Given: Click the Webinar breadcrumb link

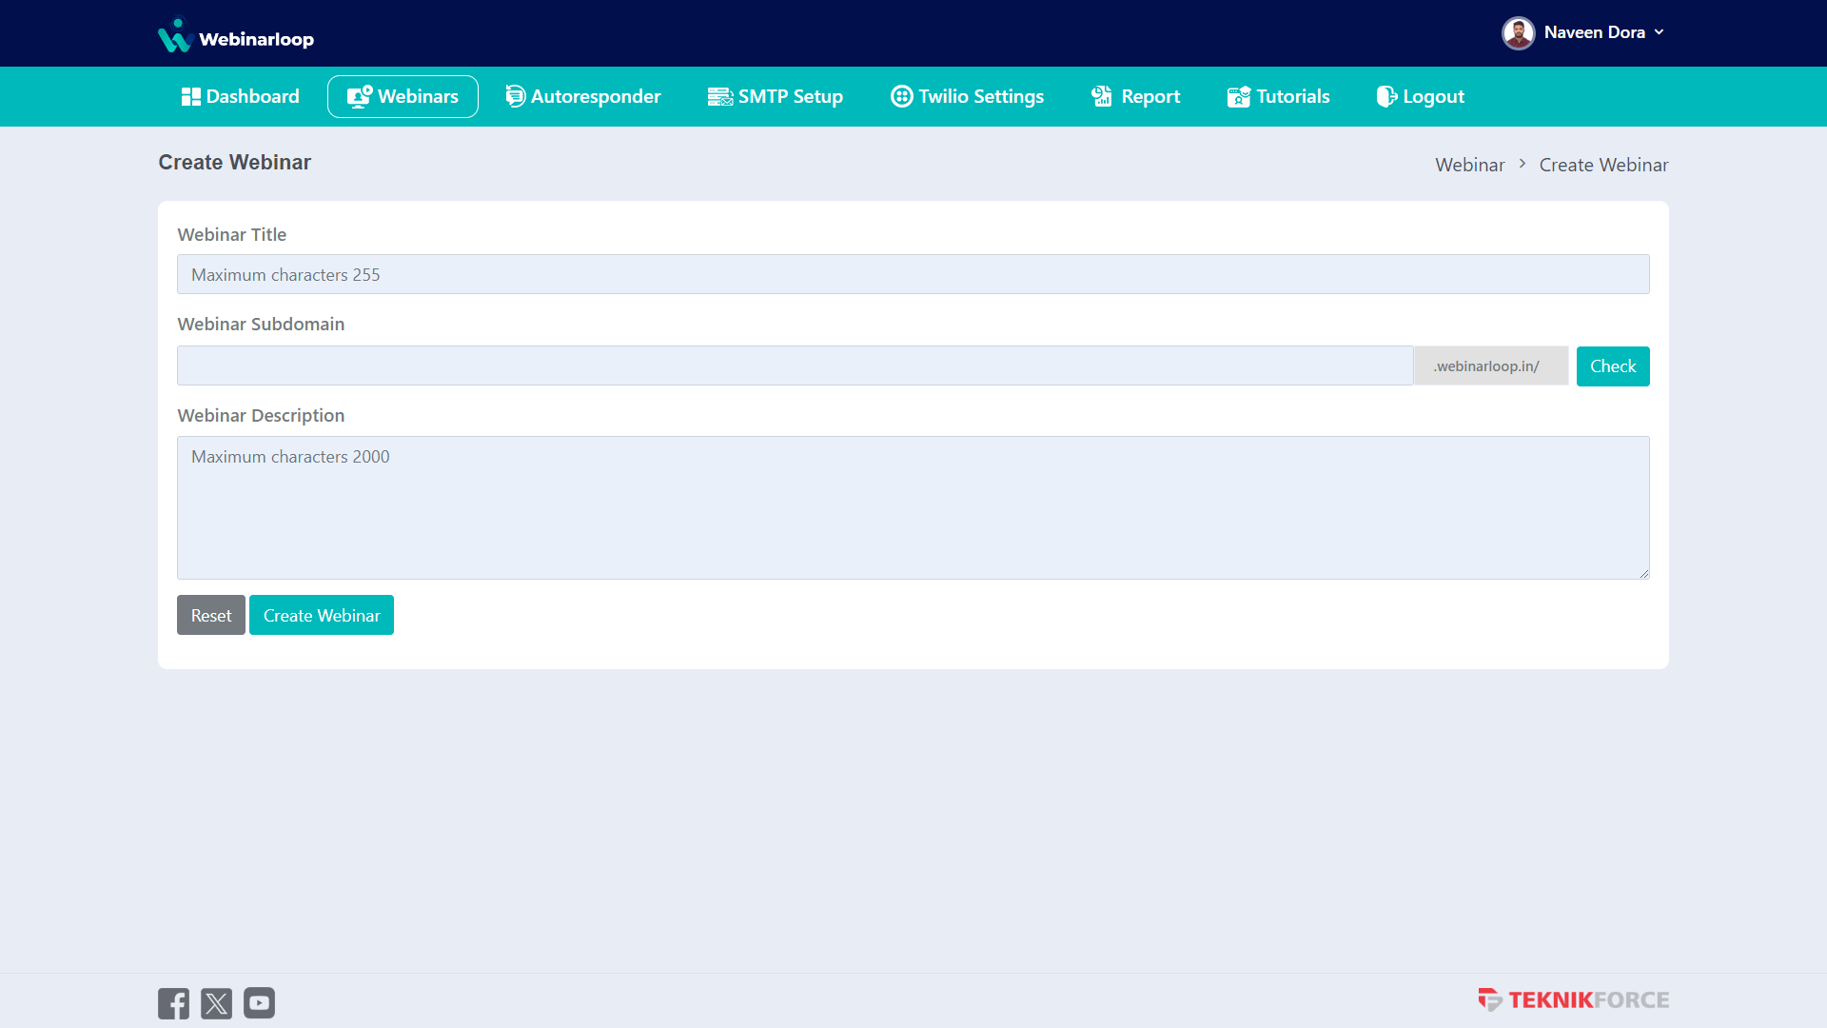Looking at the screenshot, I should (1469, 165).
